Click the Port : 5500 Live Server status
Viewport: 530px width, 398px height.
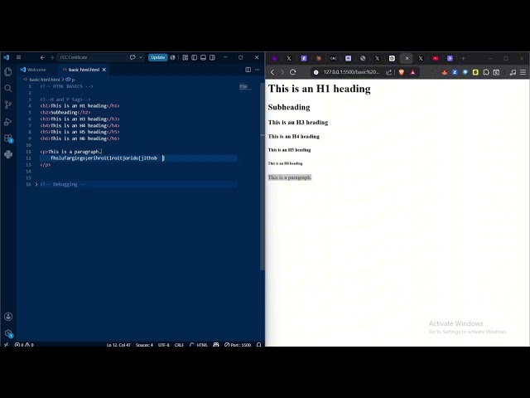point(238,345)
